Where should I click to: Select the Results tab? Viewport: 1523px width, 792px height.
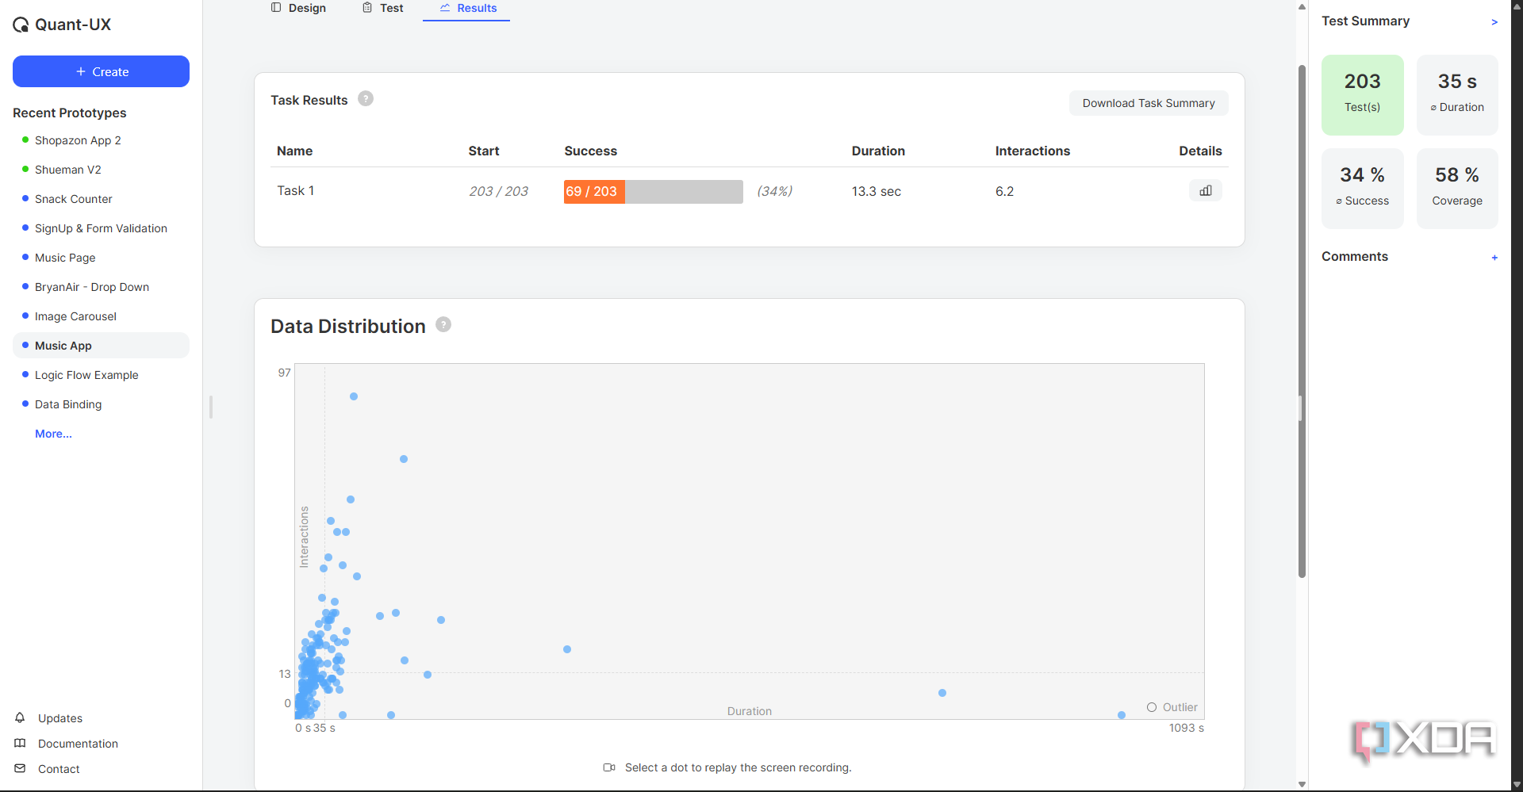pos(467,8)
